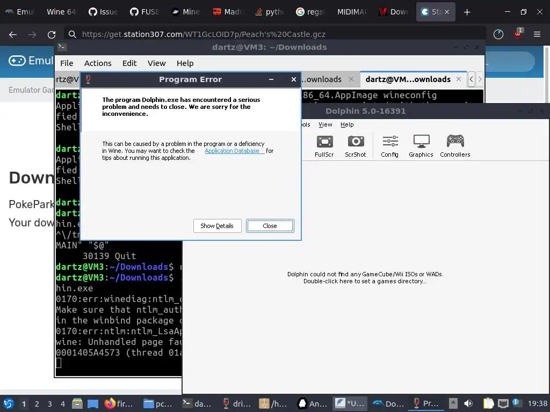Switch to workspace 4 in taskbar
This screenshot has width=550, height=412.
[63, 404]
